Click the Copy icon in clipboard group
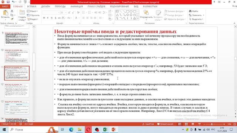Screen dimensions: 237x133 (12, 15)
